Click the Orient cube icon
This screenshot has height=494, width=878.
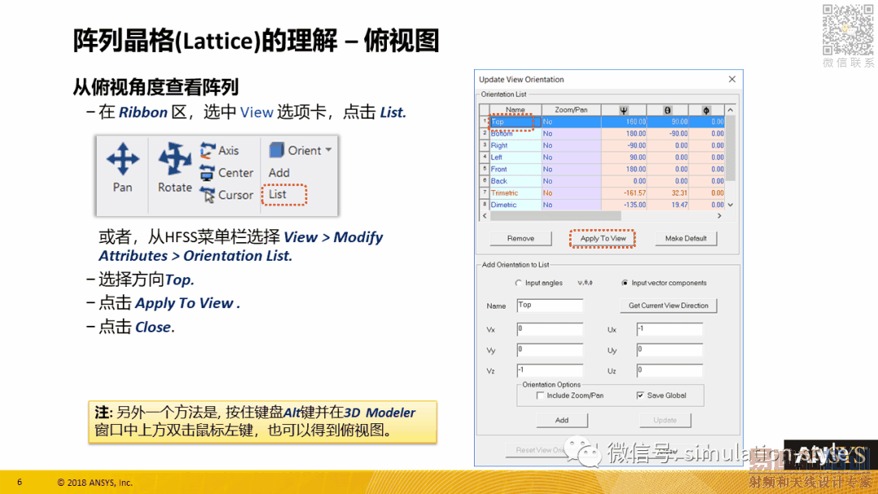[276, 150]
